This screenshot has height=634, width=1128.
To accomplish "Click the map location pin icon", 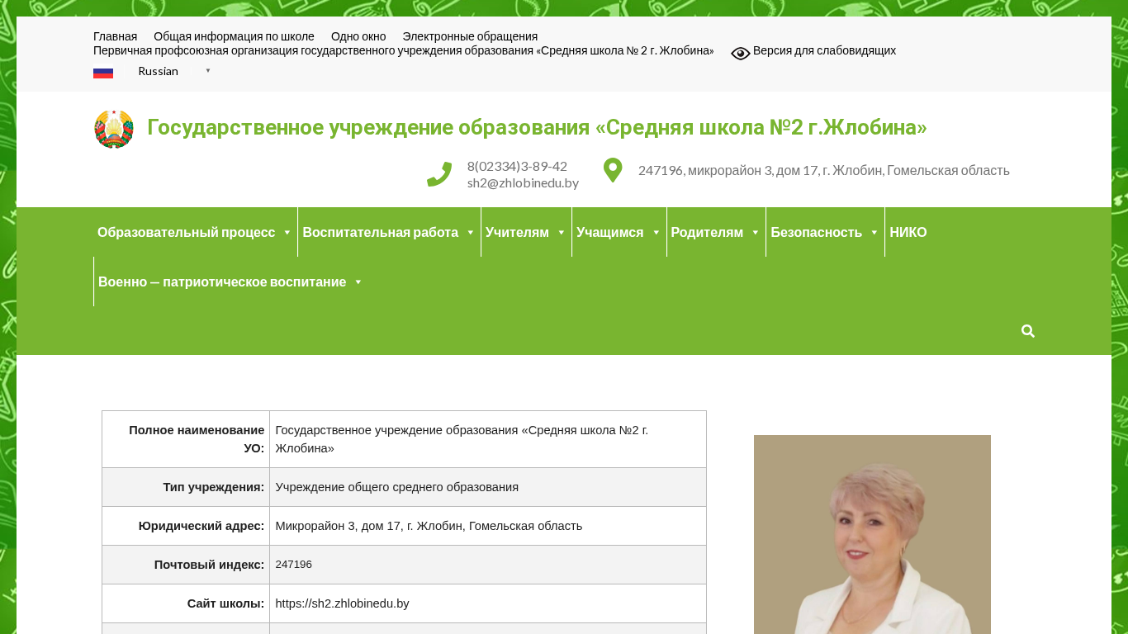I will (613, 170).
